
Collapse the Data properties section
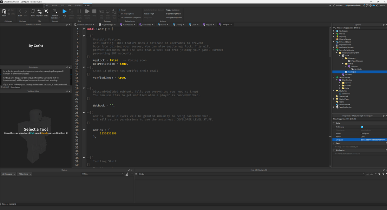[334, 123]
